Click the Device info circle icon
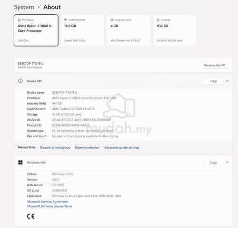238x228 pixels. point(20,81)
